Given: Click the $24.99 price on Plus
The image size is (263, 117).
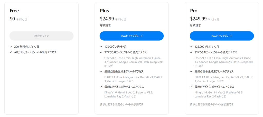Looking at the screenshot, I should [x=107, y=19].
